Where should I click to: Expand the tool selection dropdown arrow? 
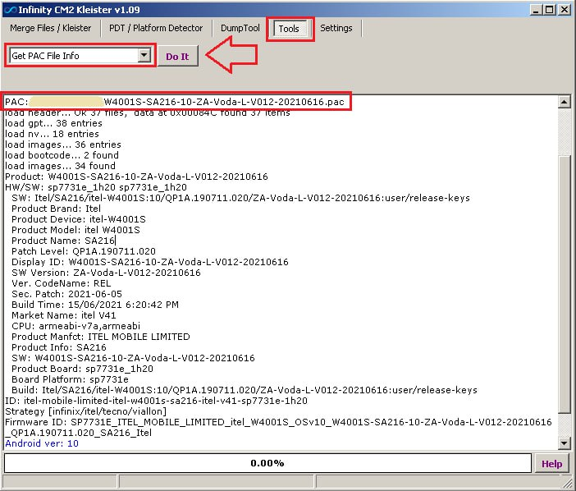(145, 56)
